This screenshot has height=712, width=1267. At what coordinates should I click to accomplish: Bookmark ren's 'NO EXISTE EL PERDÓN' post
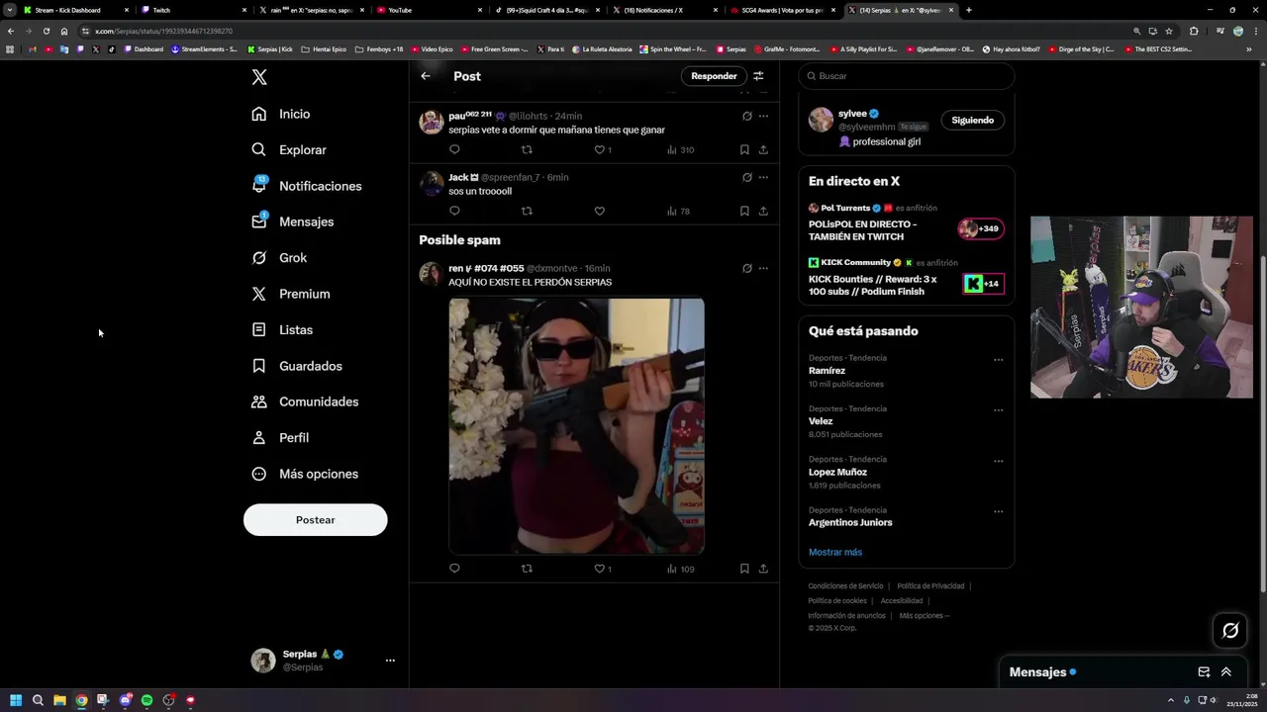[744, 569]
